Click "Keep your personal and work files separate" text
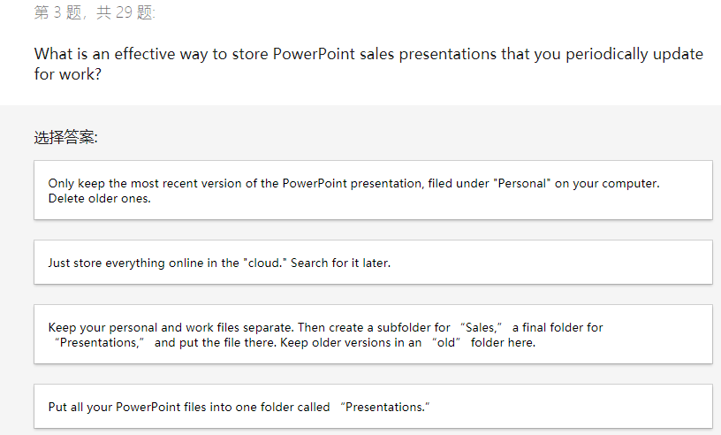 [x=174, y=327]
